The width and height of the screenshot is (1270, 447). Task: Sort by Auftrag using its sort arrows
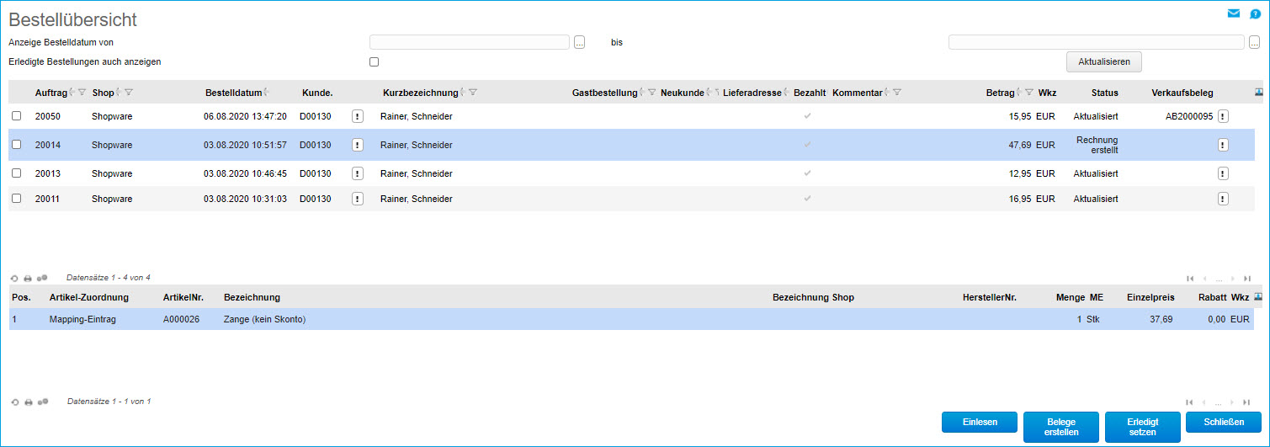(x=72, y=93)
